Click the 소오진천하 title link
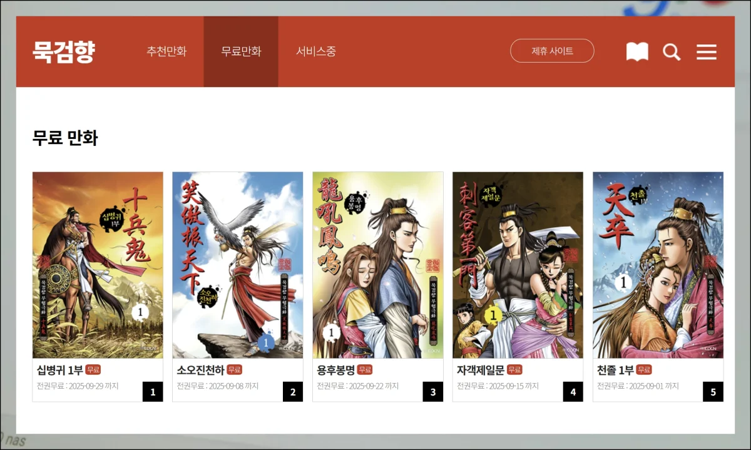Viewport: 751px width, 450px height. (x=200, y=370)
